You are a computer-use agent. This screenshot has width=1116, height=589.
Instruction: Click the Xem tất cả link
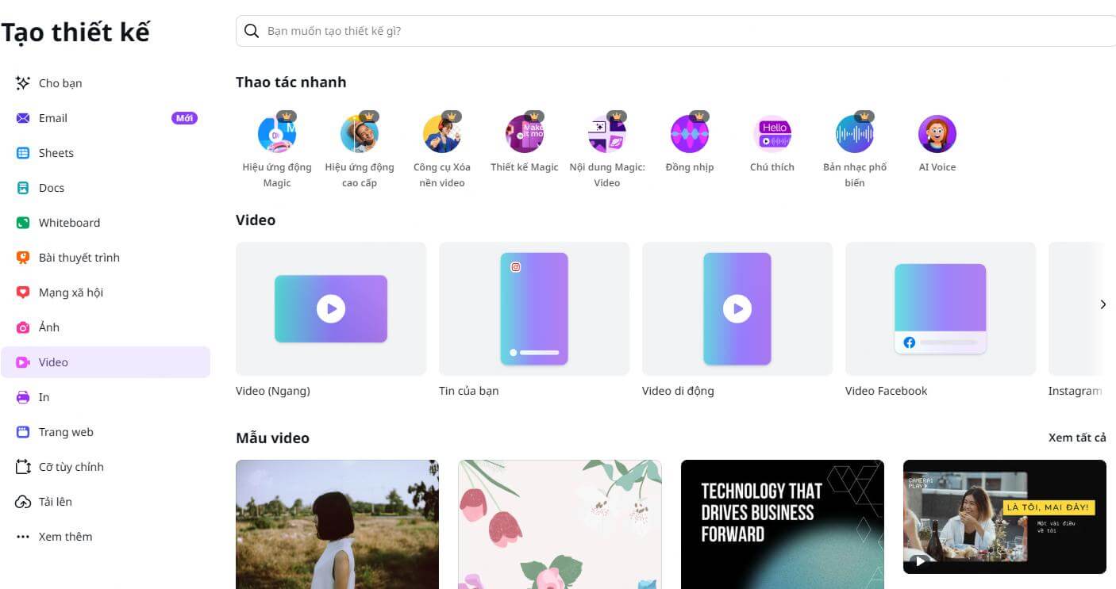point(1076,438)
